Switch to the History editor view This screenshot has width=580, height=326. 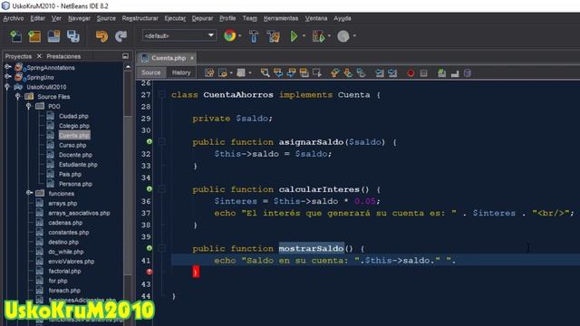181,72
